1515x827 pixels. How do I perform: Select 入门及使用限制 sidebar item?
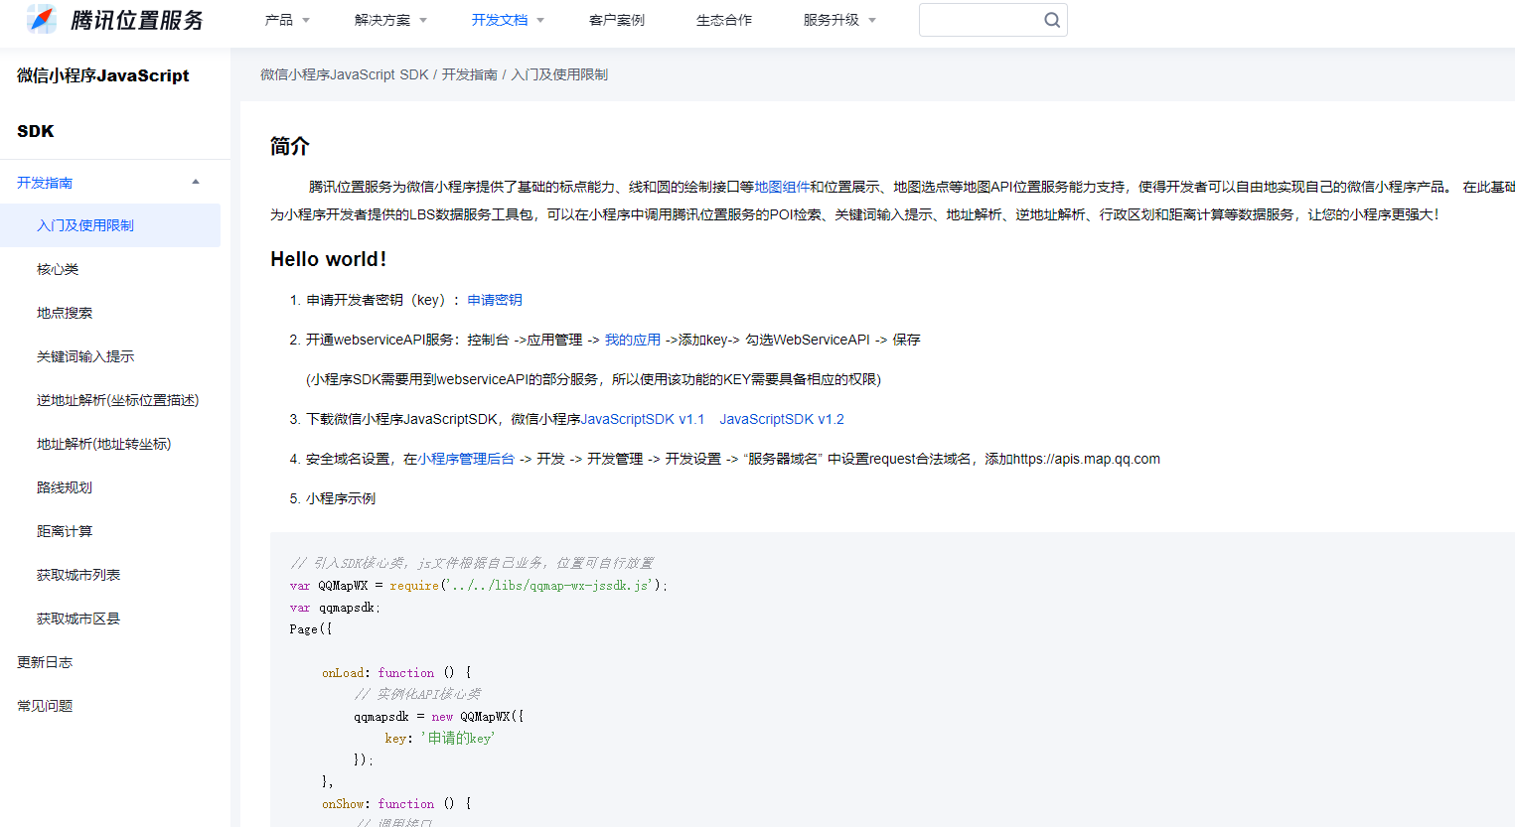(x=110, y=225)
